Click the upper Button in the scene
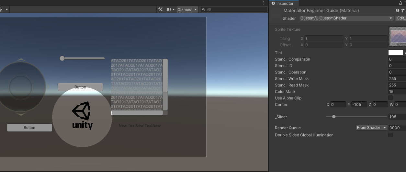 click(x=80, y=87)
